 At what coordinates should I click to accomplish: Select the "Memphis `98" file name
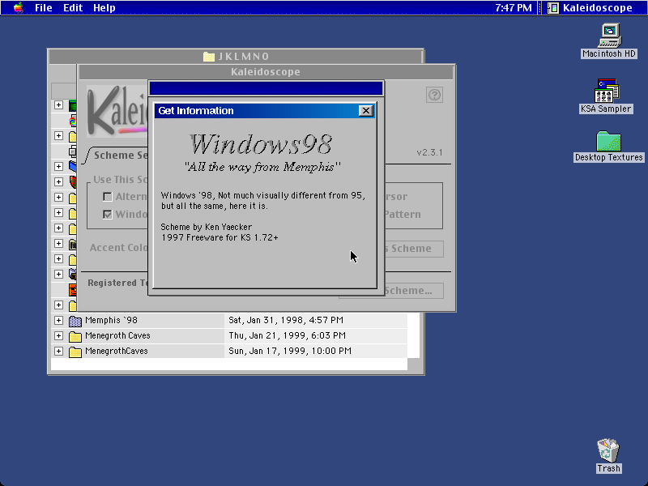pos(111,320)
